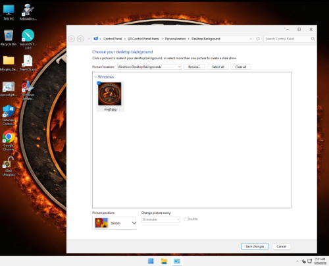Open the Picture location dropdown
The height and width of the screenshot is (266, 329).
[x=149, y=66]
